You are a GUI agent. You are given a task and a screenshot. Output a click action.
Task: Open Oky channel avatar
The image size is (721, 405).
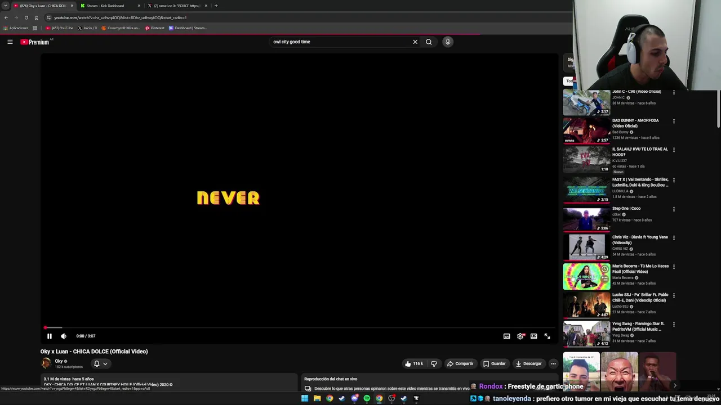46,363
